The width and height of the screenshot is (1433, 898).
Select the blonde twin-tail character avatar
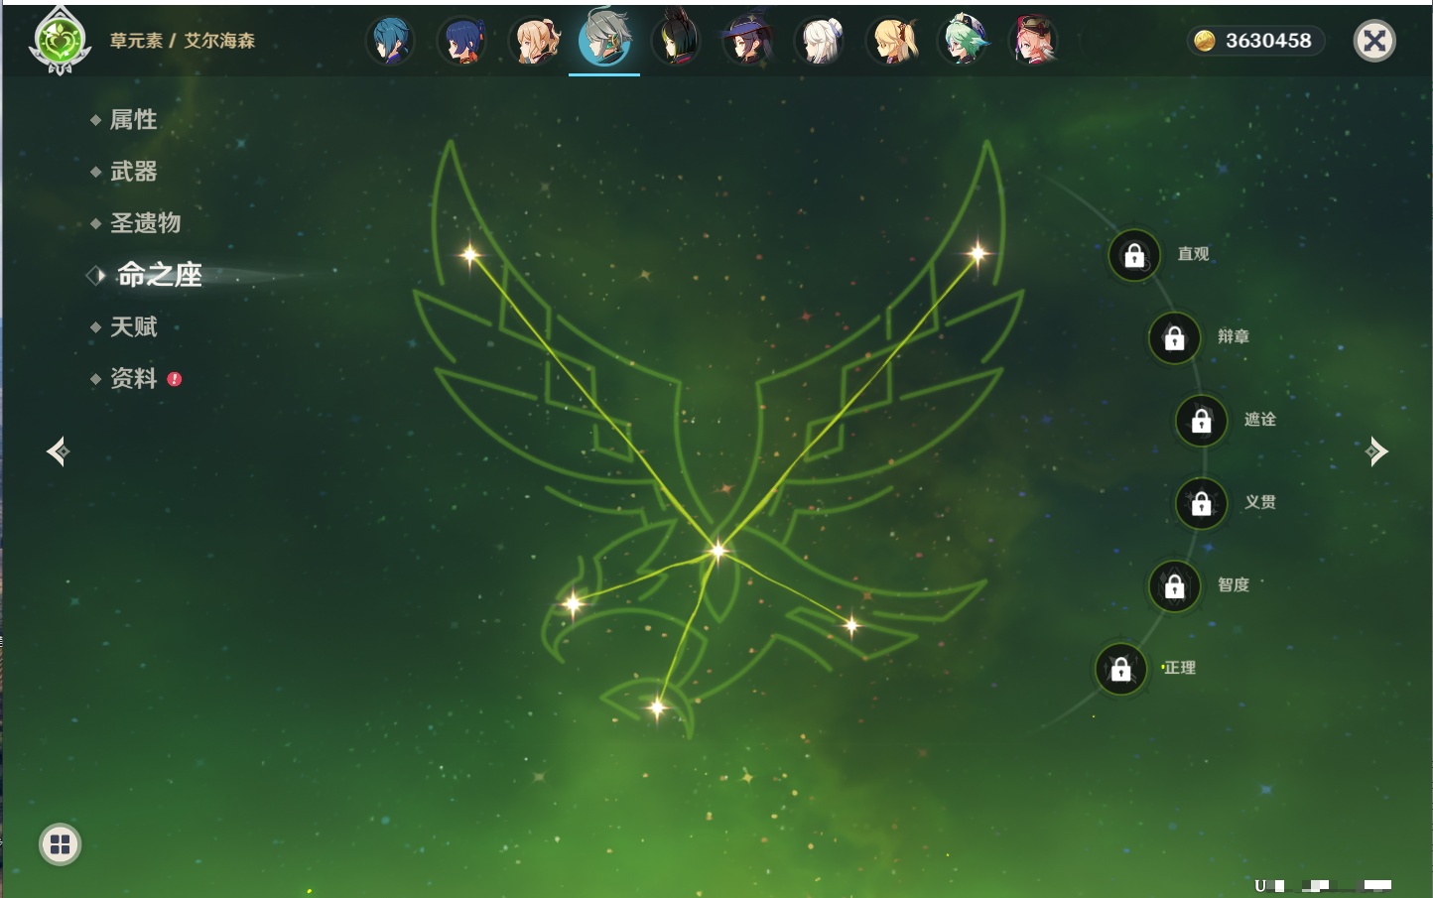890,41
